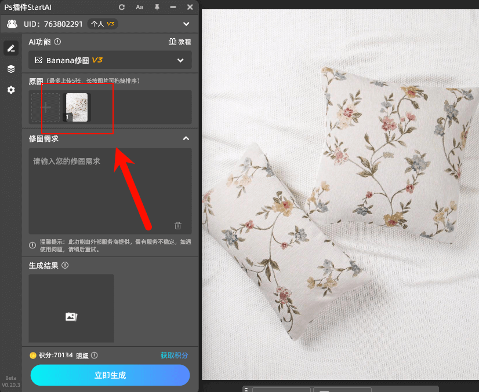Screen dimensions: 479x392
Task: Toggle the pin icon to keep window on top
Action: tap(156, 8)
